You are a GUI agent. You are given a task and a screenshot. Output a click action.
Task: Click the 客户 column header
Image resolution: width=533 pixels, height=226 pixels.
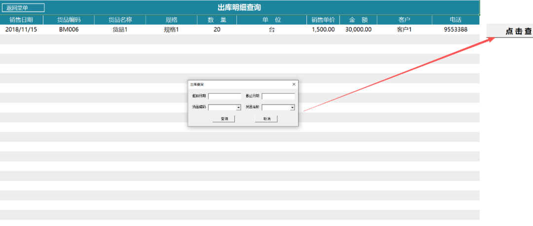click(x=404, y=20)
